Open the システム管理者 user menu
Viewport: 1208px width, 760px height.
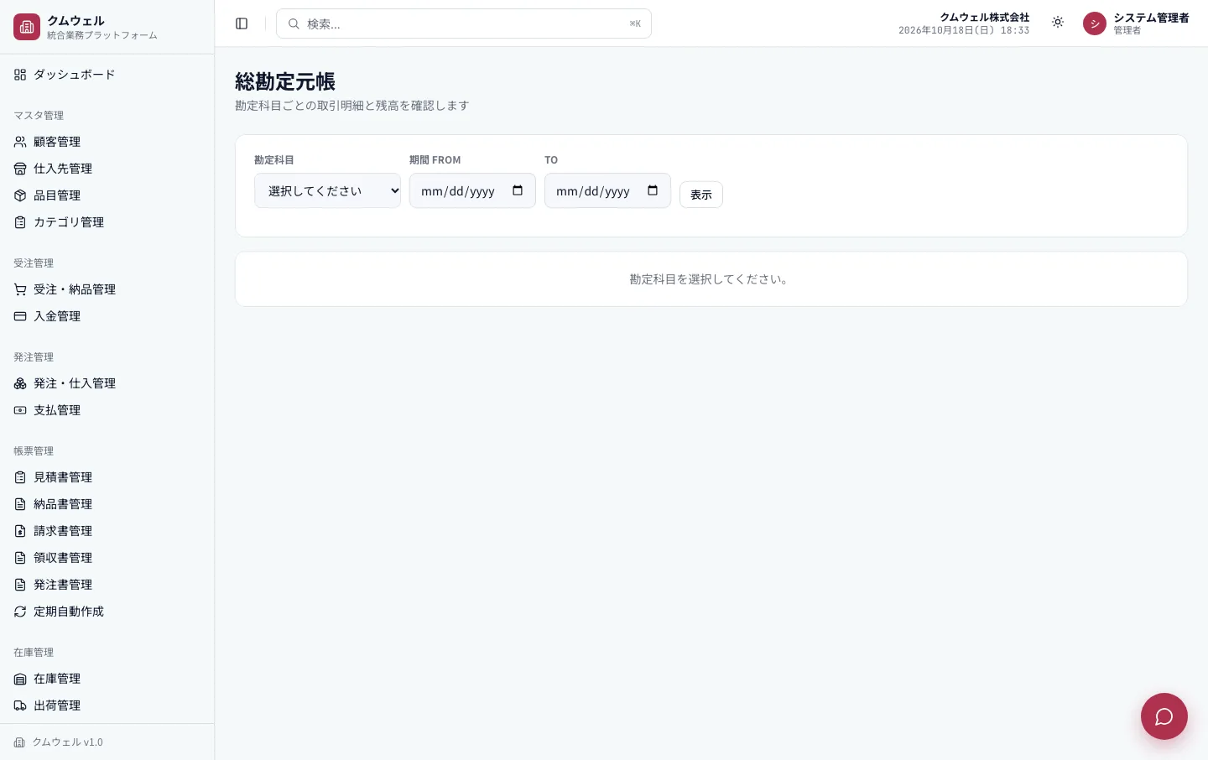[x=1136, y=23]
